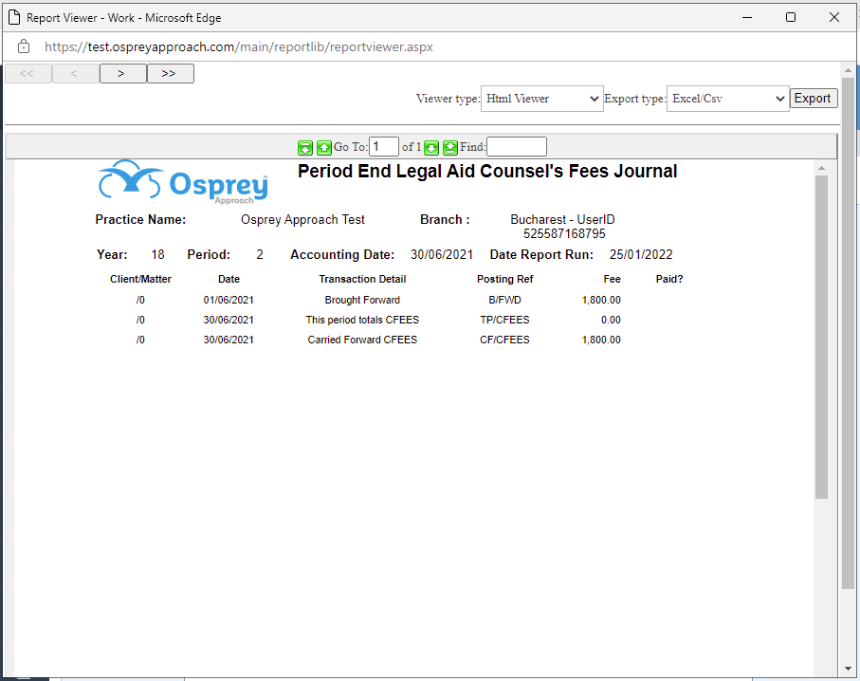Click the client/matter '/0' in the Brought Forward row

pyautogui.click(x=140, y=300)
